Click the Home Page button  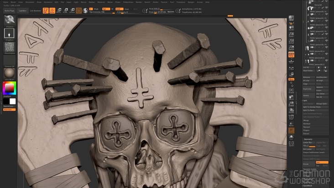(10, 10)
